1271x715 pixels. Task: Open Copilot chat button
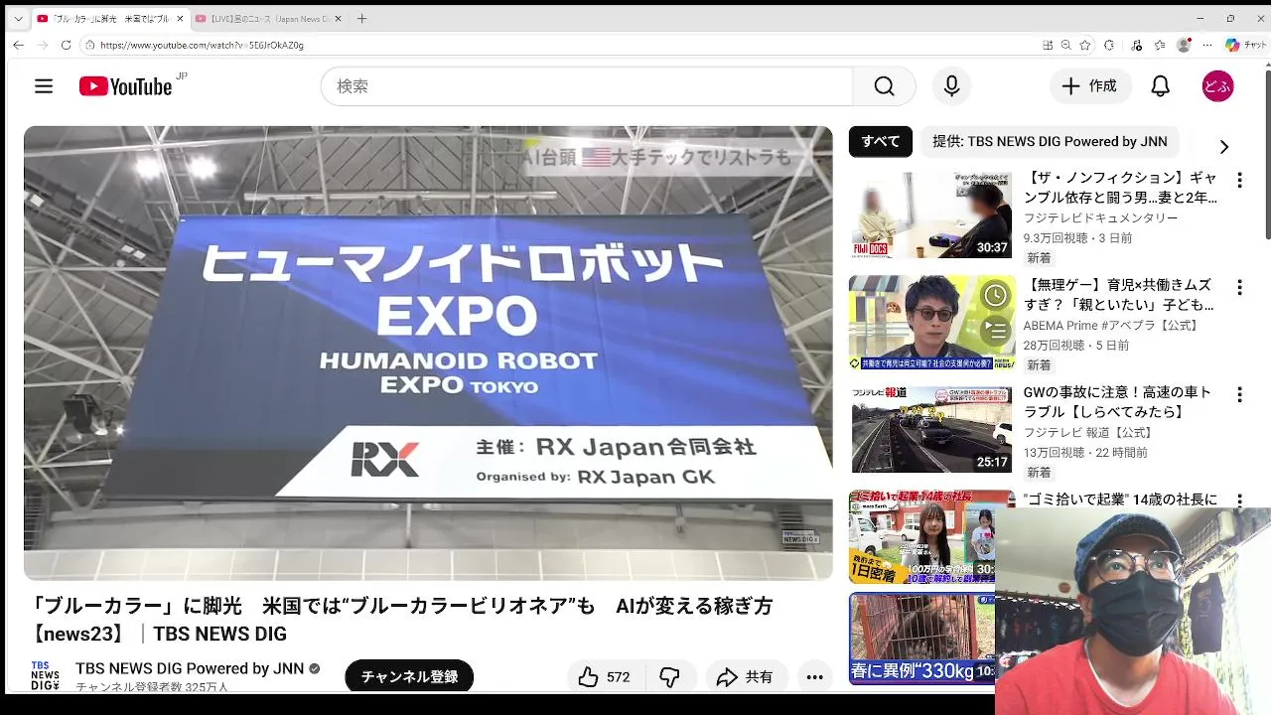click(1244, 45)
